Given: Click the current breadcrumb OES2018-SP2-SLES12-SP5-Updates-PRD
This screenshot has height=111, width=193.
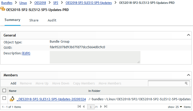Looking at the screenshot, I should pos(147,3).
